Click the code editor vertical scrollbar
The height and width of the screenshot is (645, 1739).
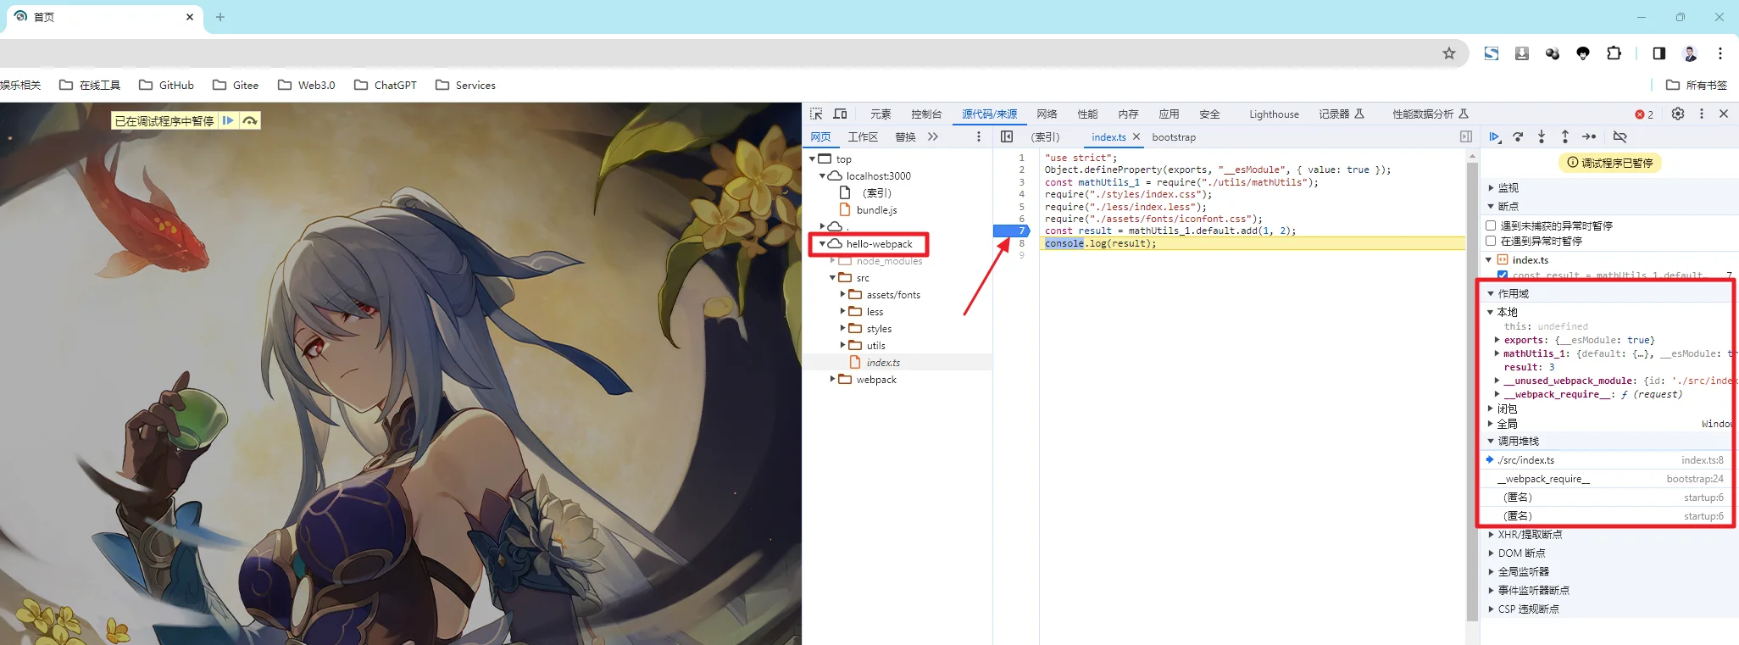click(1472, 381)
